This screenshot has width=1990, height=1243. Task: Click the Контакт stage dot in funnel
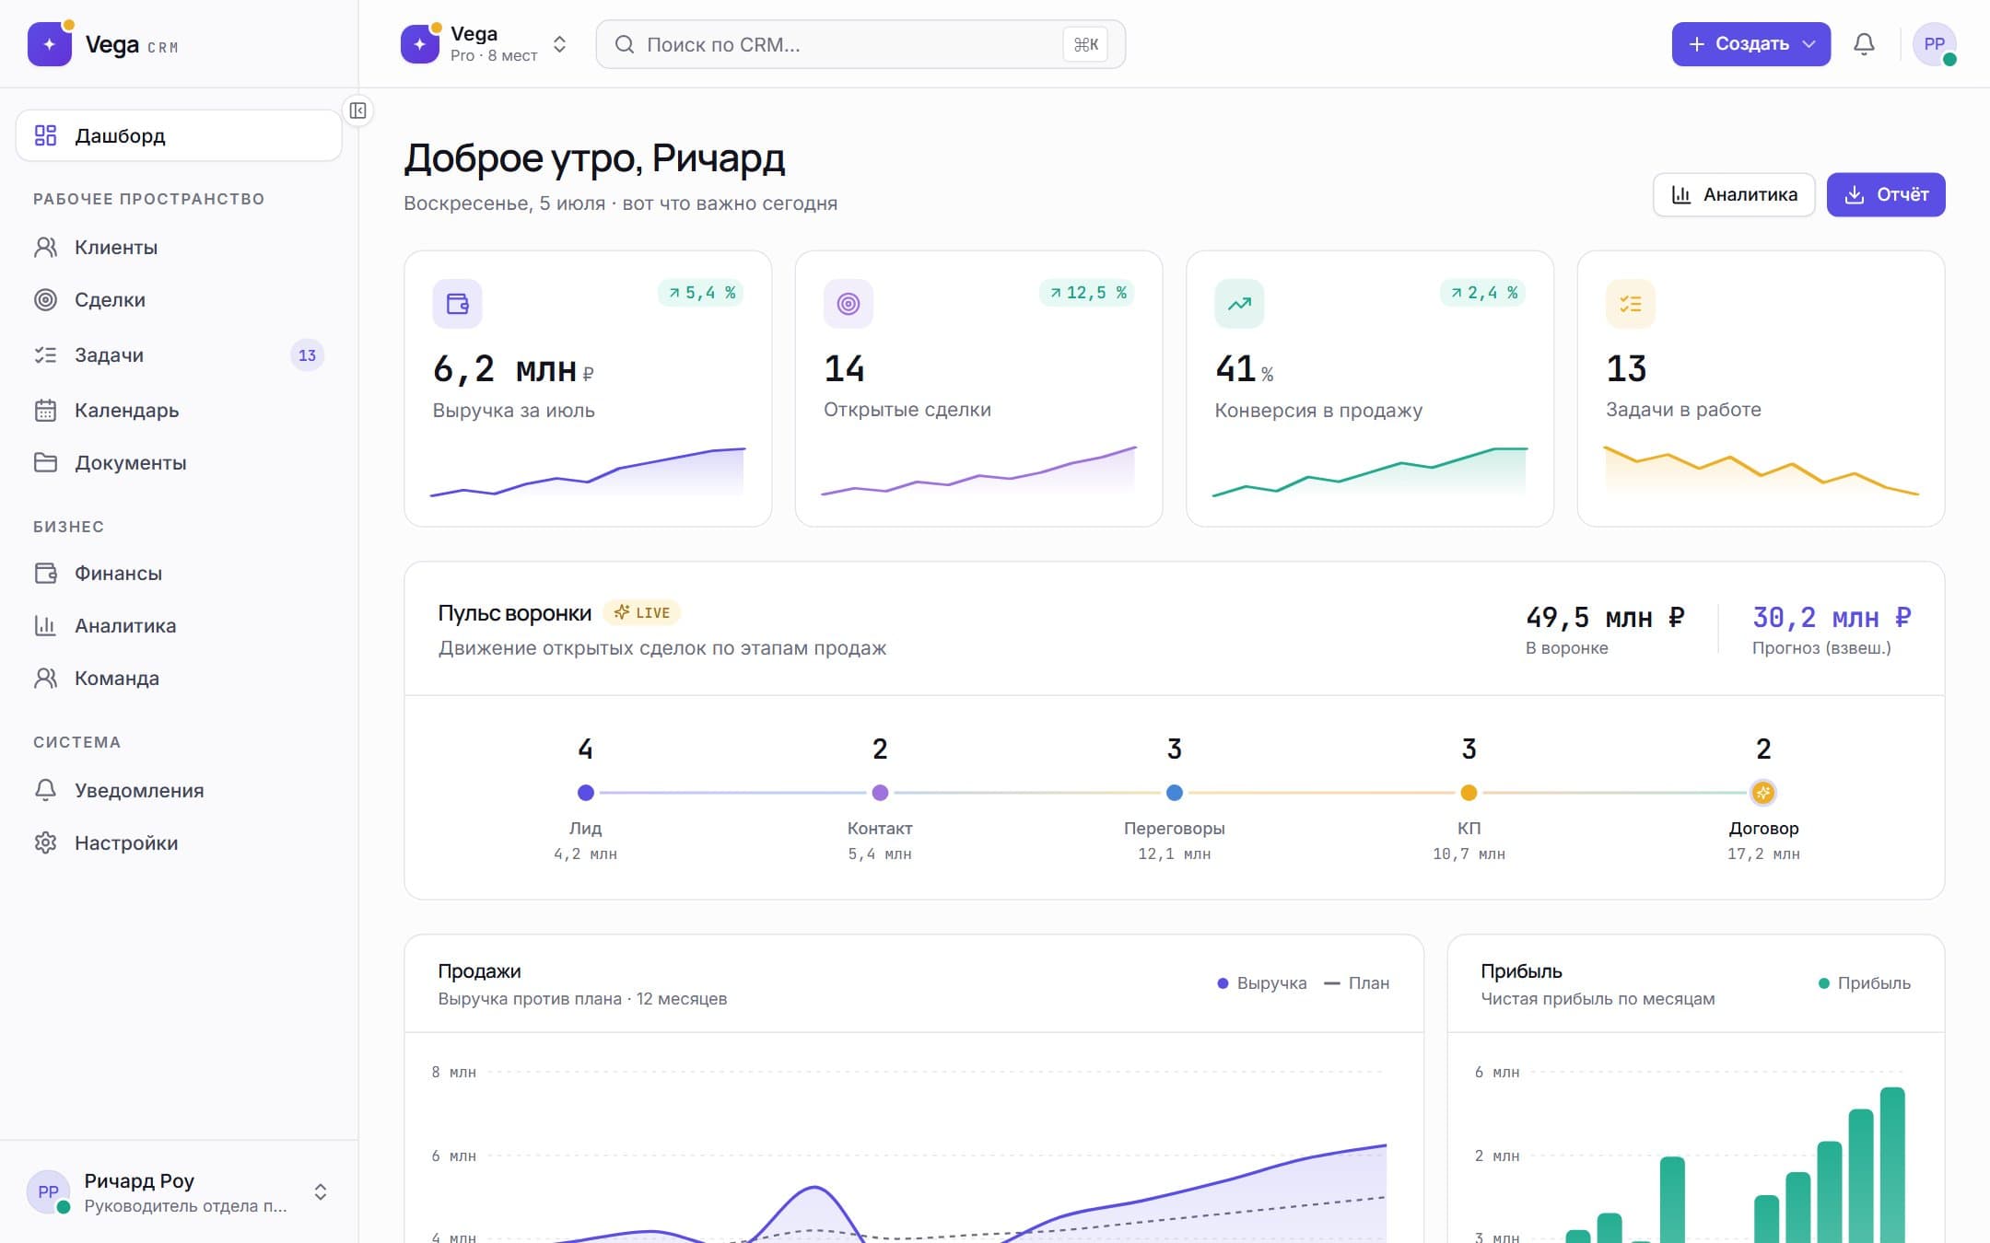point(880,792)
